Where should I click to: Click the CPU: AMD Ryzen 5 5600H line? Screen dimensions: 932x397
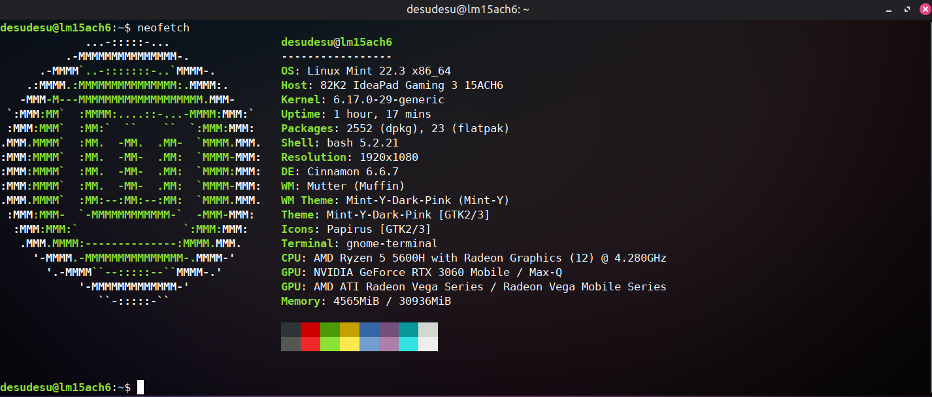click(x=474, y=258)
